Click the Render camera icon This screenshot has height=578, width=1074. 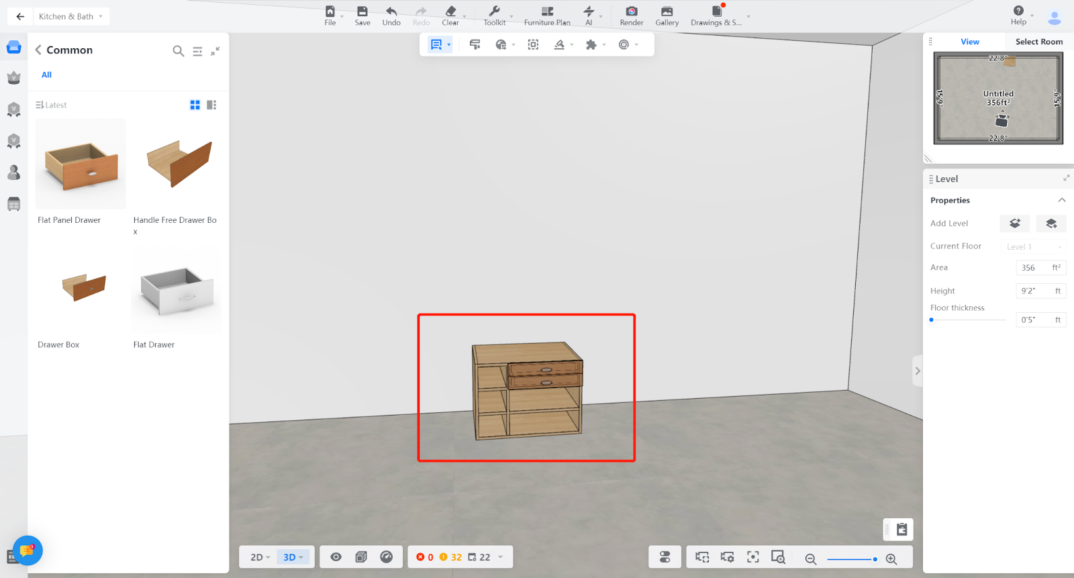pos(631,12)
